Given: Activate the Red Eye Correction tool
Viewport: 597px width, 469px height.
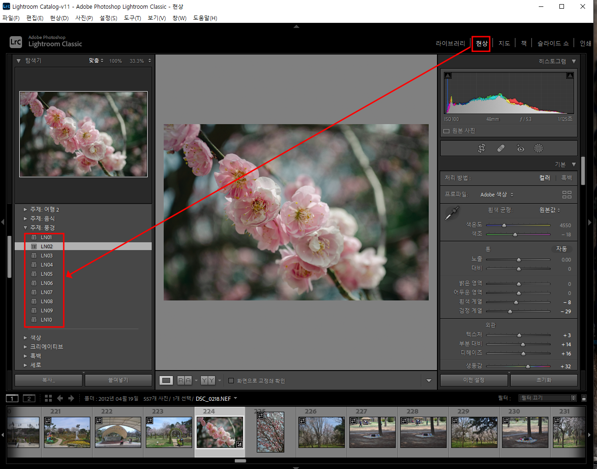Looking at the screenshot, I should (520, 148).
